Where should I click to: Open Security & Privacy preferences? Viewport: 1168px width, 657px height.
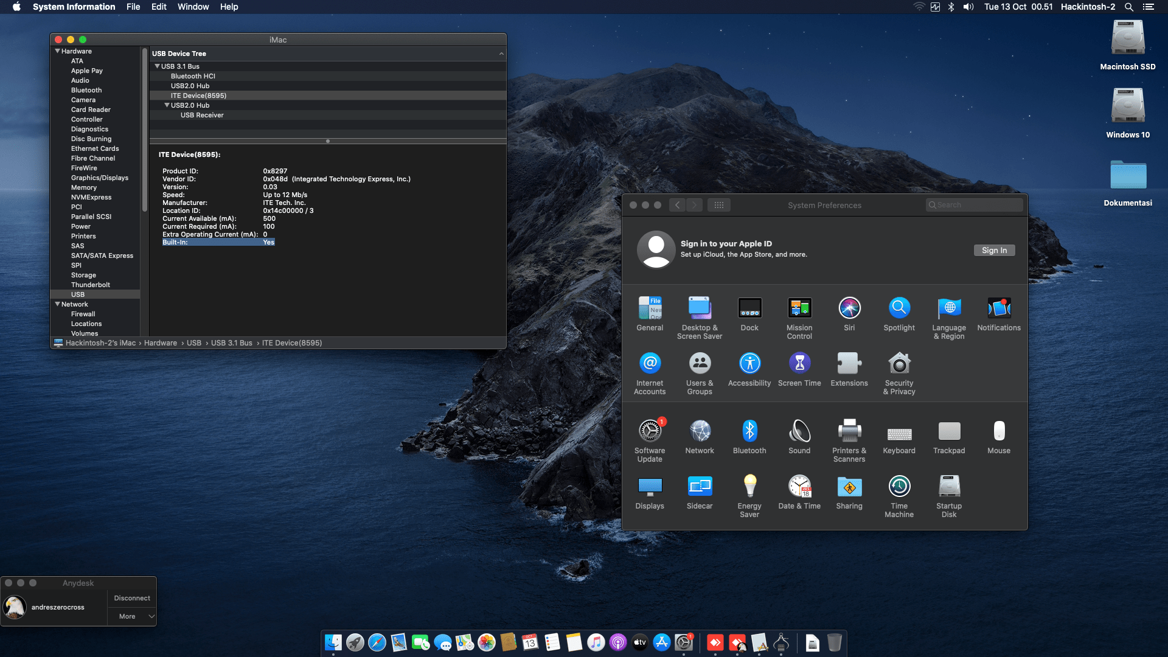coord(899,374)
